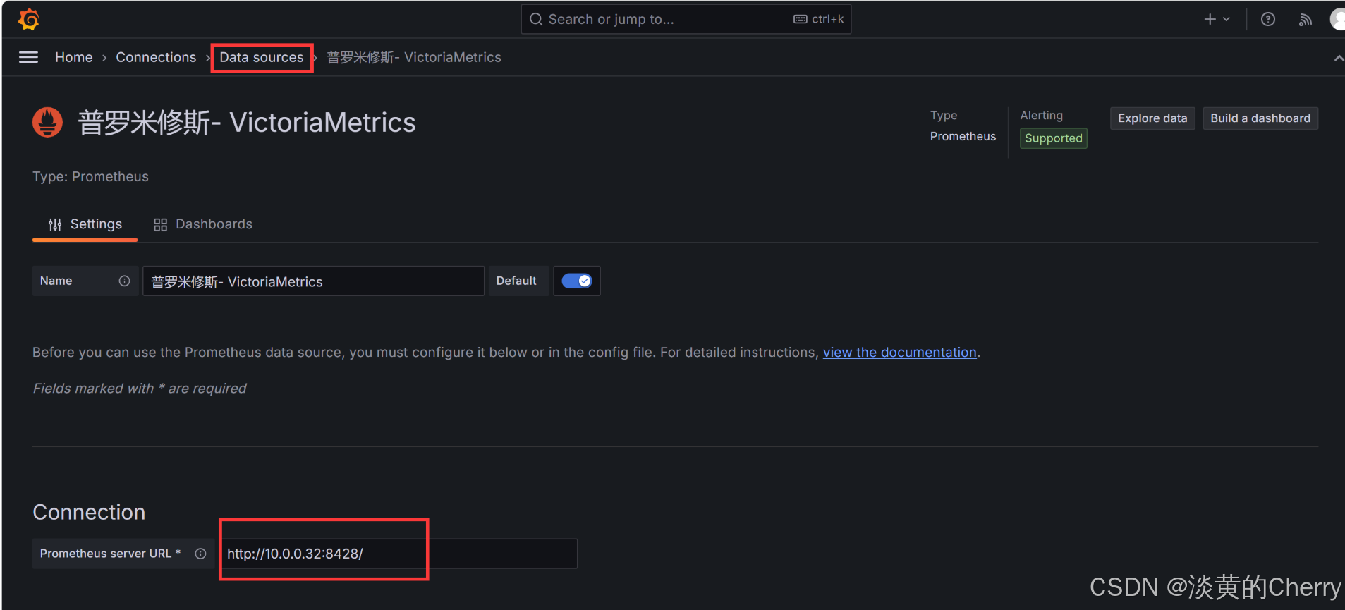Open the hamburger navigation menu
This screenshot has width=1345, height=610.
[28, 57]
